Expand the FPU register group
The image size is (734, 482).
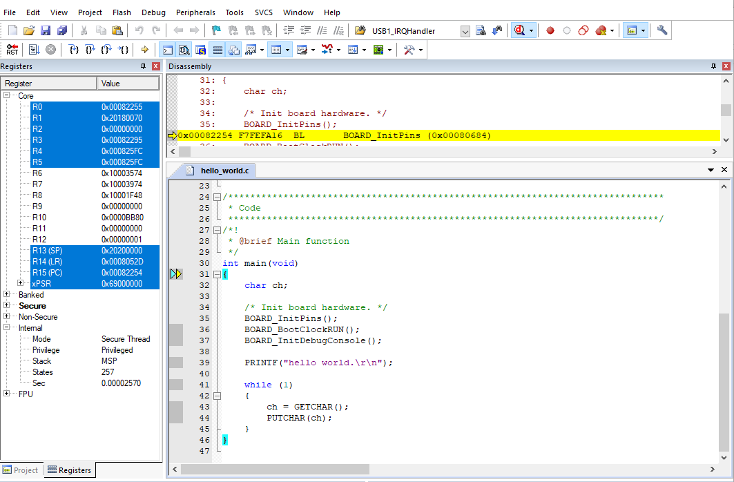[x=7, y=394]
